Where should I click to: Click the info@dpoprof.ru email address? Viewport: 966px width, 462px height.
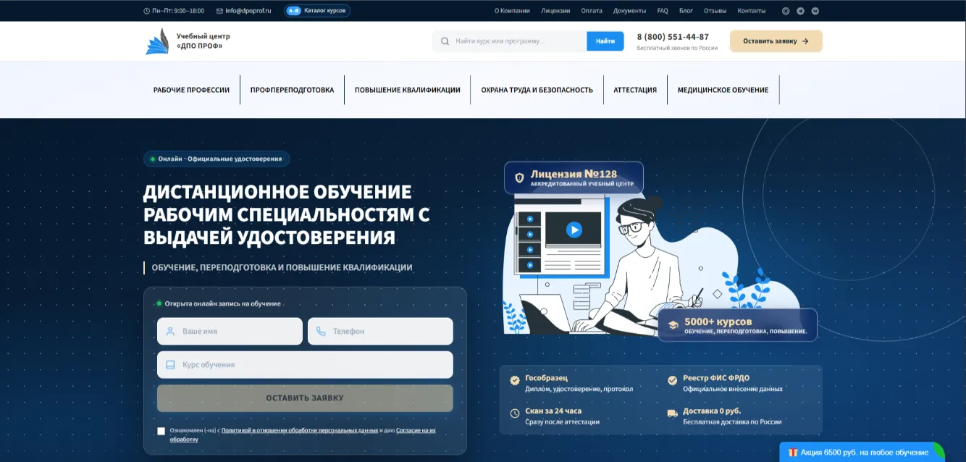pos(248,11)
